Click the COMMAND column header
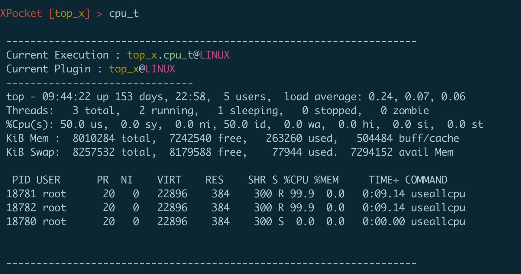Screen dimensions: 521x274 [x=426, y=180]
